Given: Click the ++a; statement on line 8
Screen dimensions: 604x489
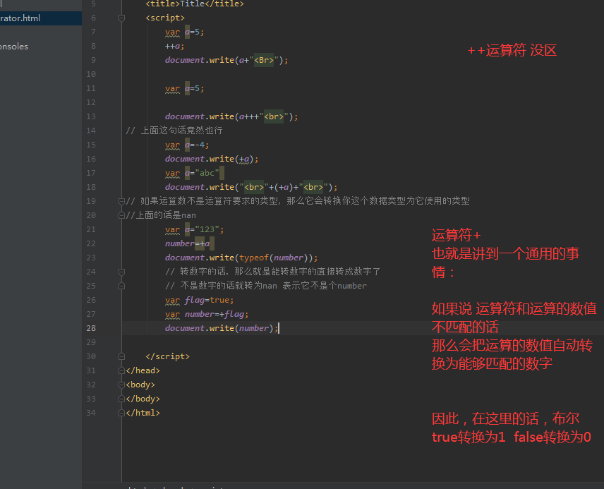Looking at the screenshot, I should coord(175,47).
